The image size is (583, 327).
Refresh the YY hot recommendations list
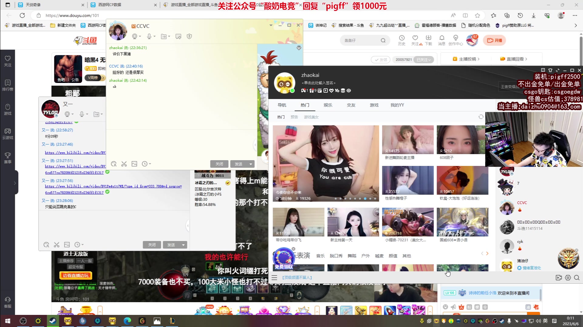click(481, 117)
